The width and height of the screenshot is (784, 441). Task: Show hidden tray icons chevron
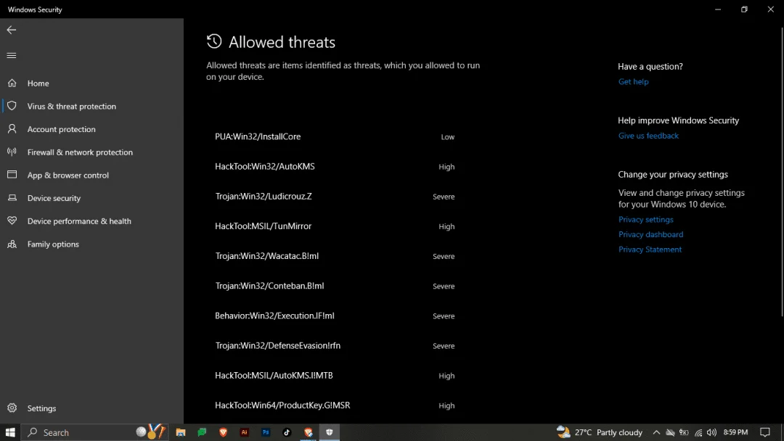tap(656, 432)
